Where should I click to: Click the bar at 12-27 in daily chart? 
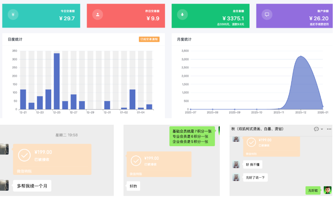tap(74, 102)
